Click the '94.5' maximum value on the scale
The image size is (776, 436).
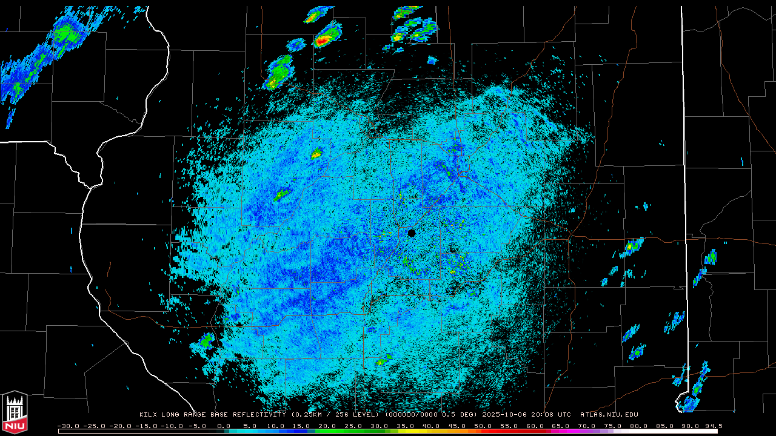[x=714, y=426]
